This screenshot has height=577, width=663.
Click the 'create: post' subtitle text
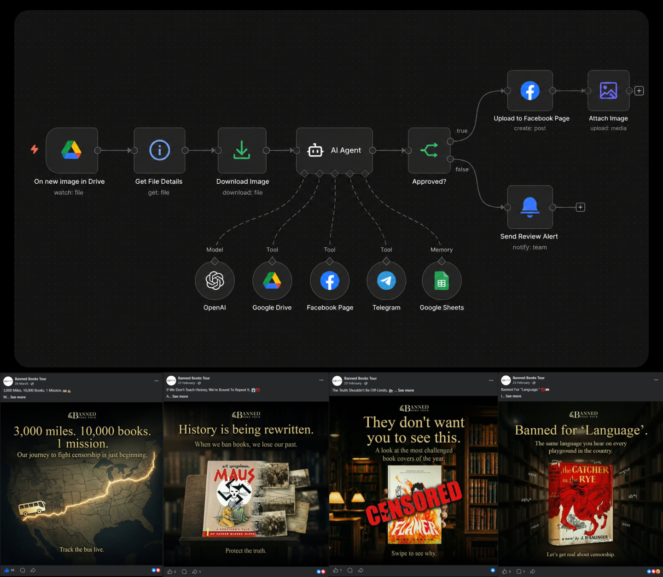[x=530, y=128]
